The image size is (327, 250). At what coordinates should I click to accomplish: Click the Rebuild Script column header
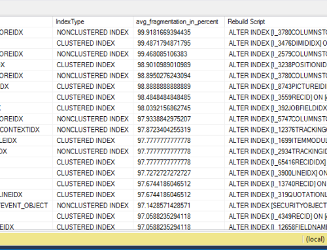(x=276, y=22)
